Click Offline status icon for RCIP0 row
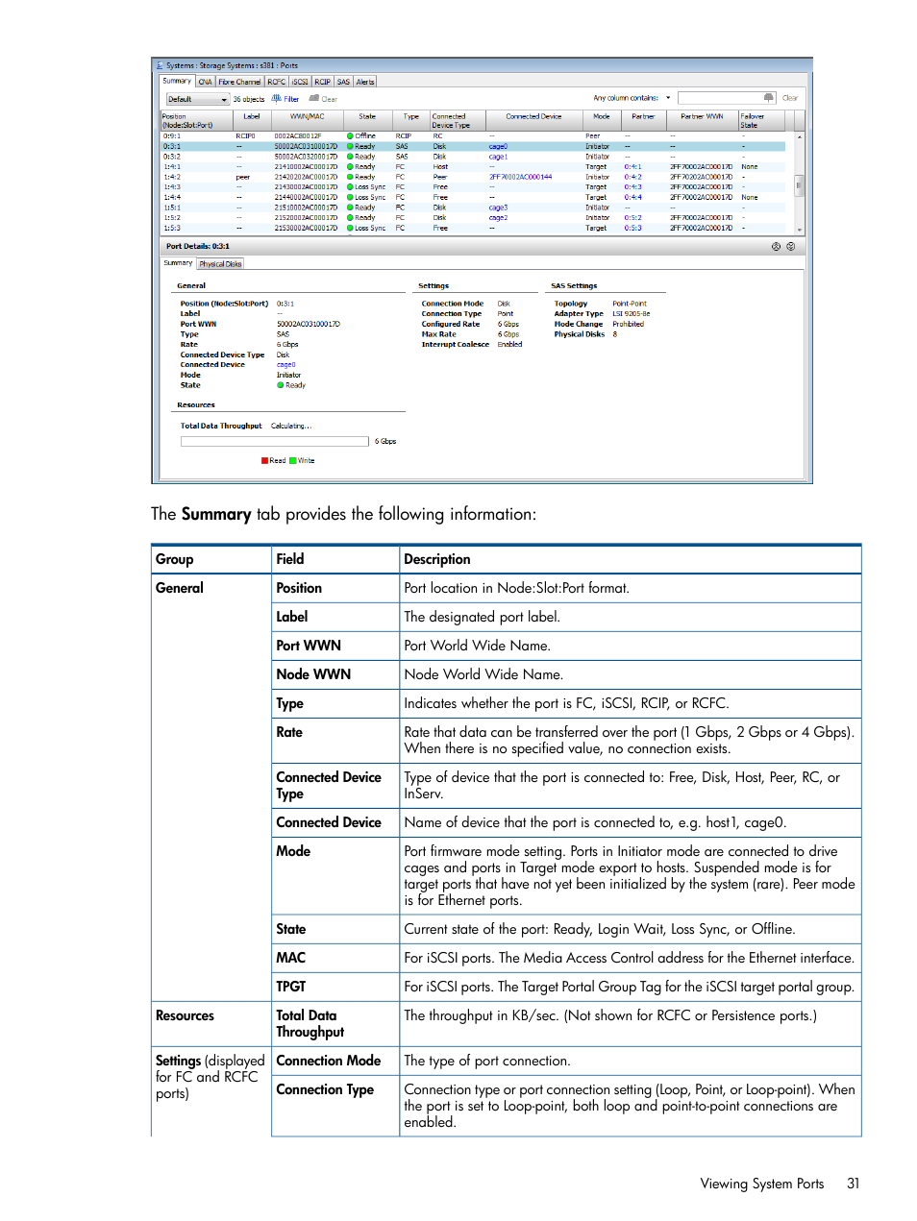 [350, 136]
